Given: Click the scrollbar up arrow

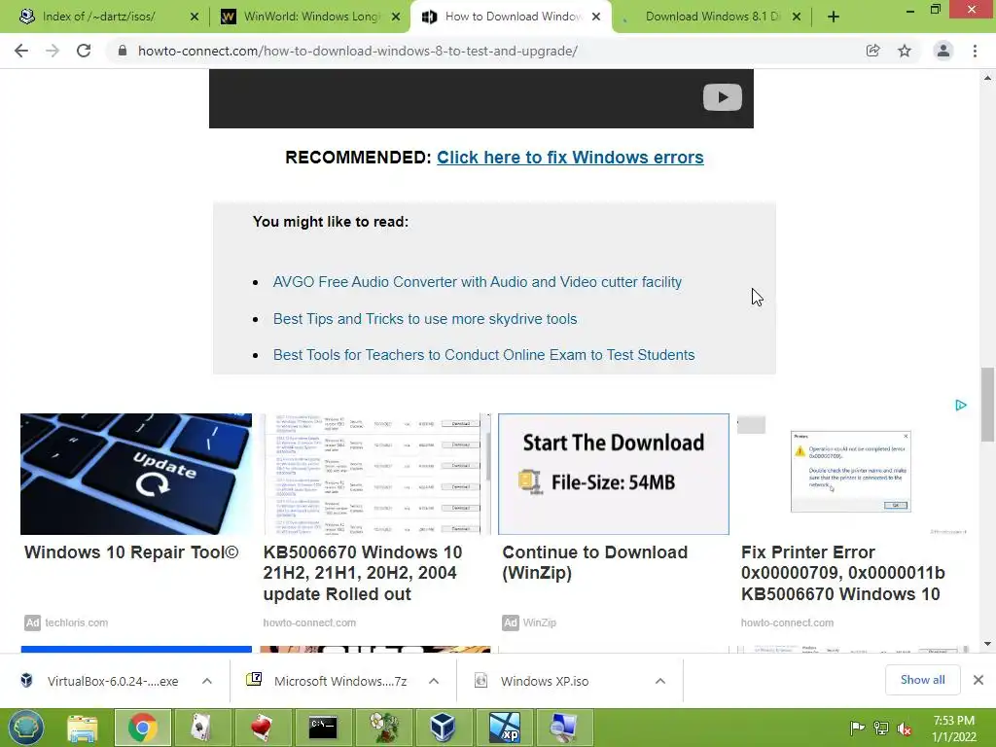Looking at the screenshot, I should pos(988,78).
